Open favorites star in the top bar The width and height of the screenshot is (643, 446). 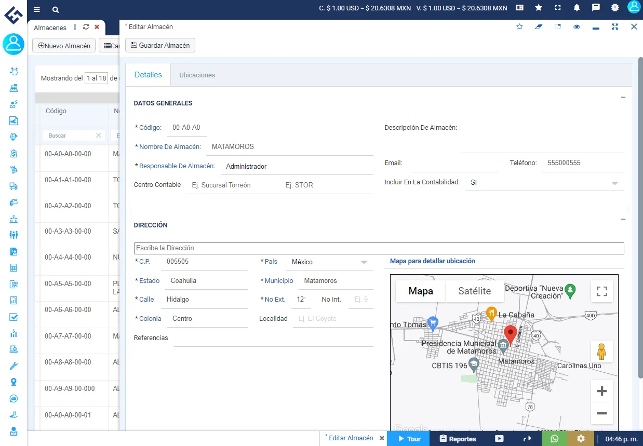539,8
